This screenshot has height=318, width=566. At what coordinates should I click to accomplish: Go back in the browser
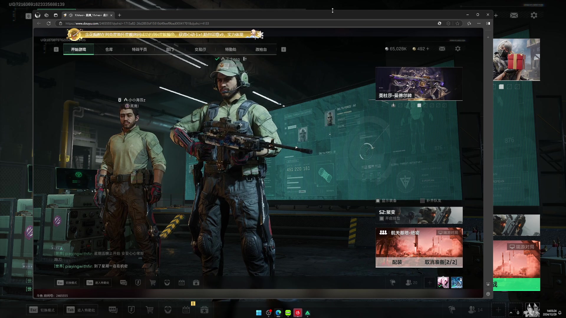point(39,23)
